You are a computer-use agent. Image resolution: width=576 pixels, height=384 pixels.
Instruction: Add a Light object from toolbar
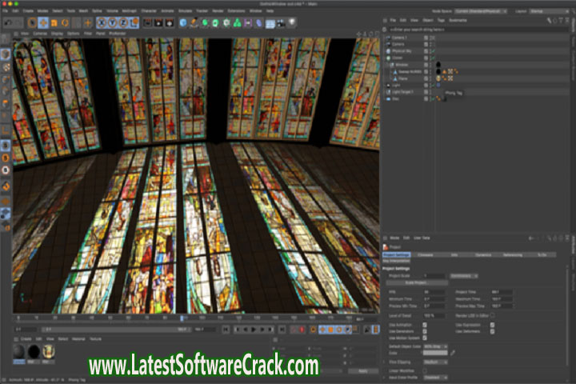[292, 22]
